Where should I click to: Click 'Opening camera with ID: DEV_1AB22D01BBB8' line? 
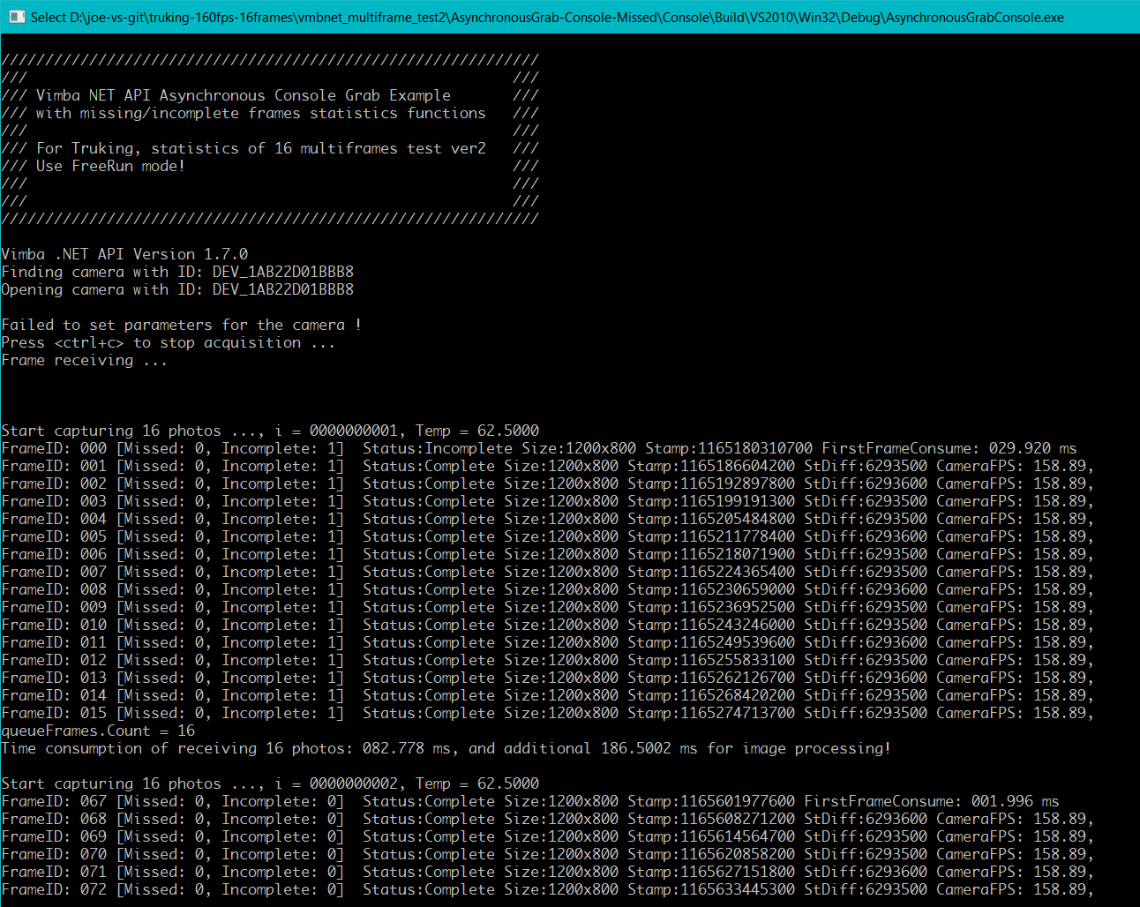(177, 289)
